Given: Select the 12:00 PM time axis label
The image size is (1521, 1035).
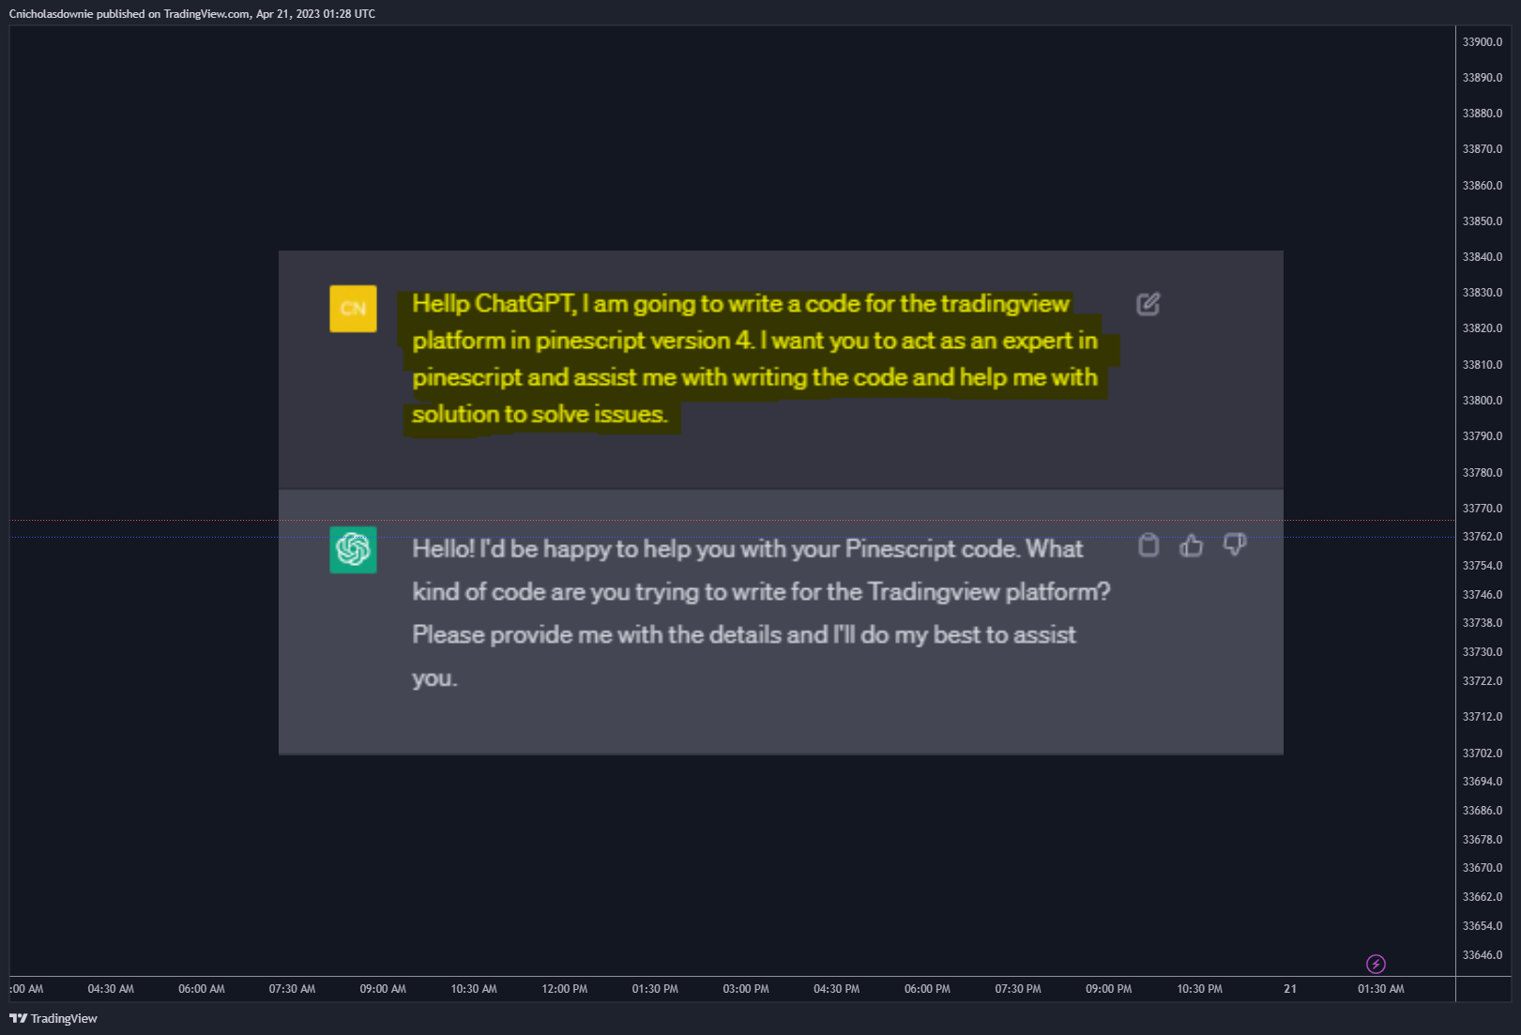Looking at the screenshot, I should pos(565,989).
